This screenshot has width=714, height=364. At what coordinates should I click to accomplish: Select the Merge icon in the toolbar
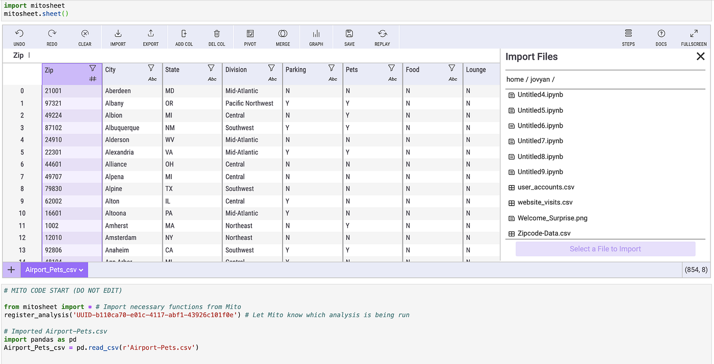click(x=283, y=36)
